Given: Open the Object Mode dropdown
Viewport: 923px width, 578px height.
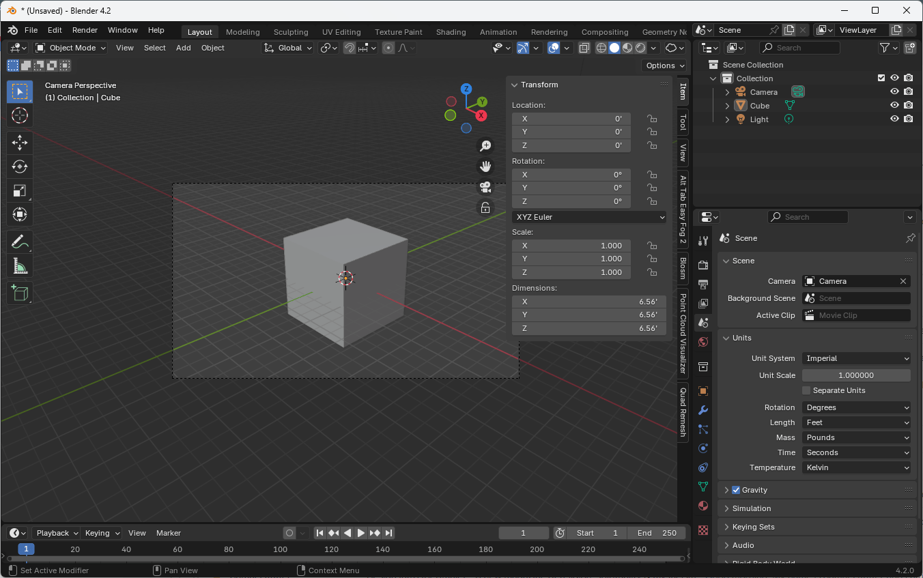Looking at the screenshot, I should (71, 48).
